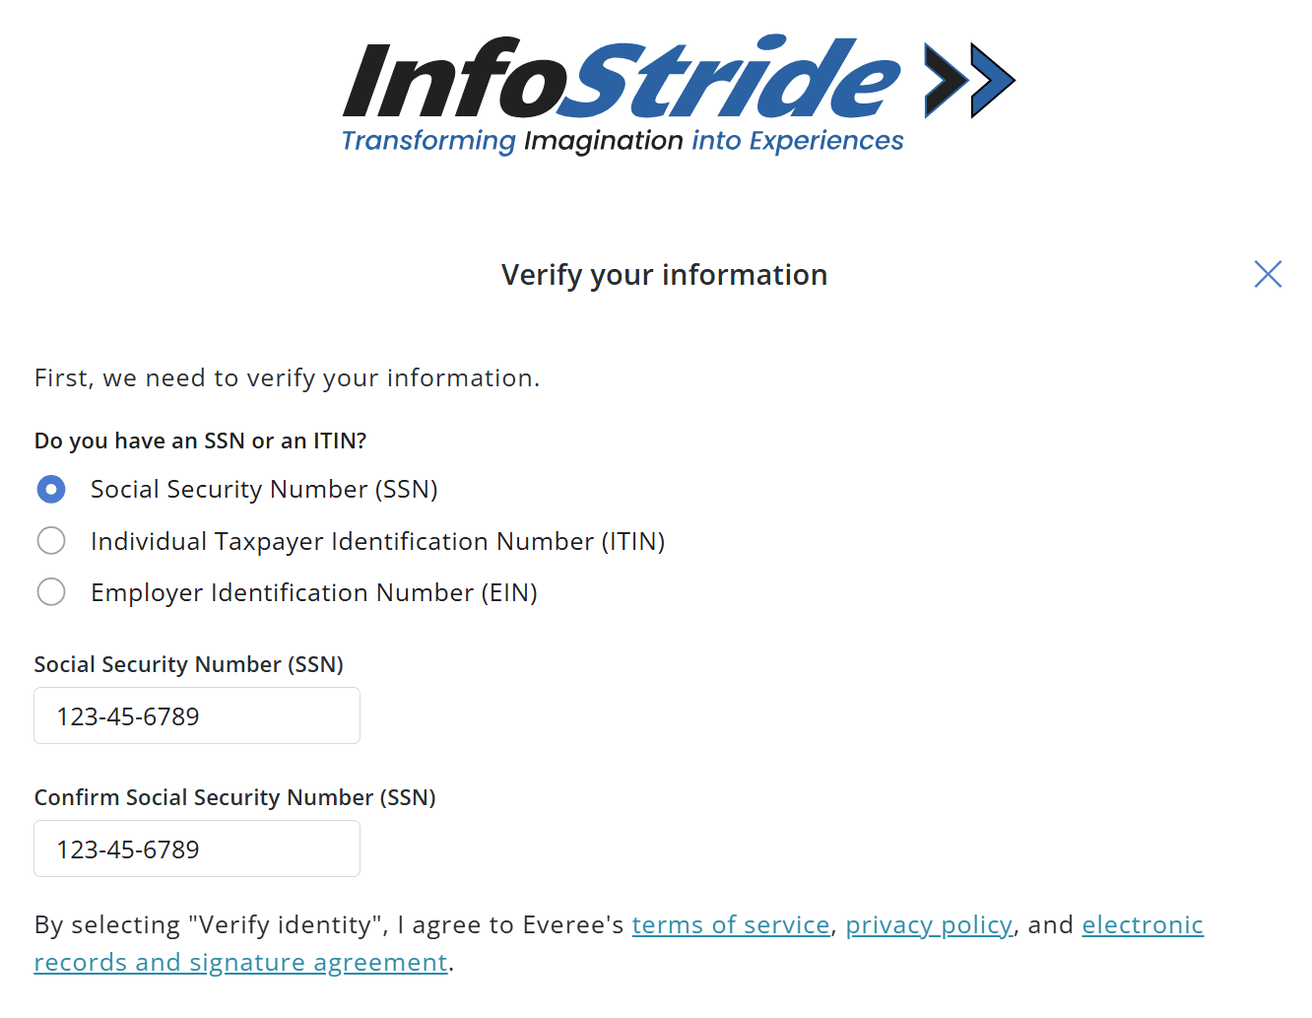Choose Individual Taxpayer Identification Number (ITIN)

pos(51,540)
